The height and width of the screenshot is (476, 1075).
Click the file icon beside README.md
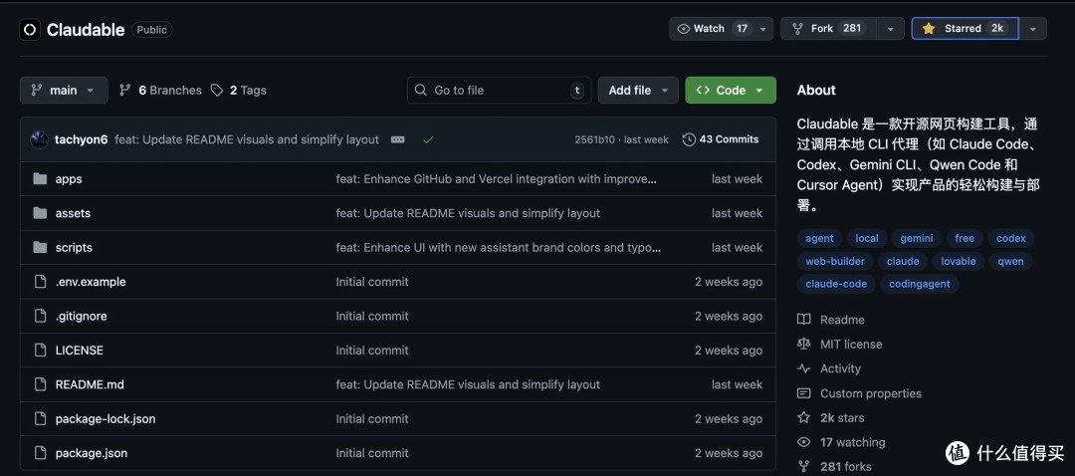[x=41, y=384]
